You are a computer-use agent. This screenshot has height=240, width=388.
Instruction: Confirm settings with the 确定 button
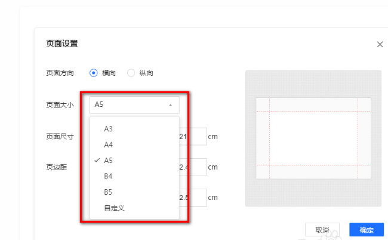[367, 230]
